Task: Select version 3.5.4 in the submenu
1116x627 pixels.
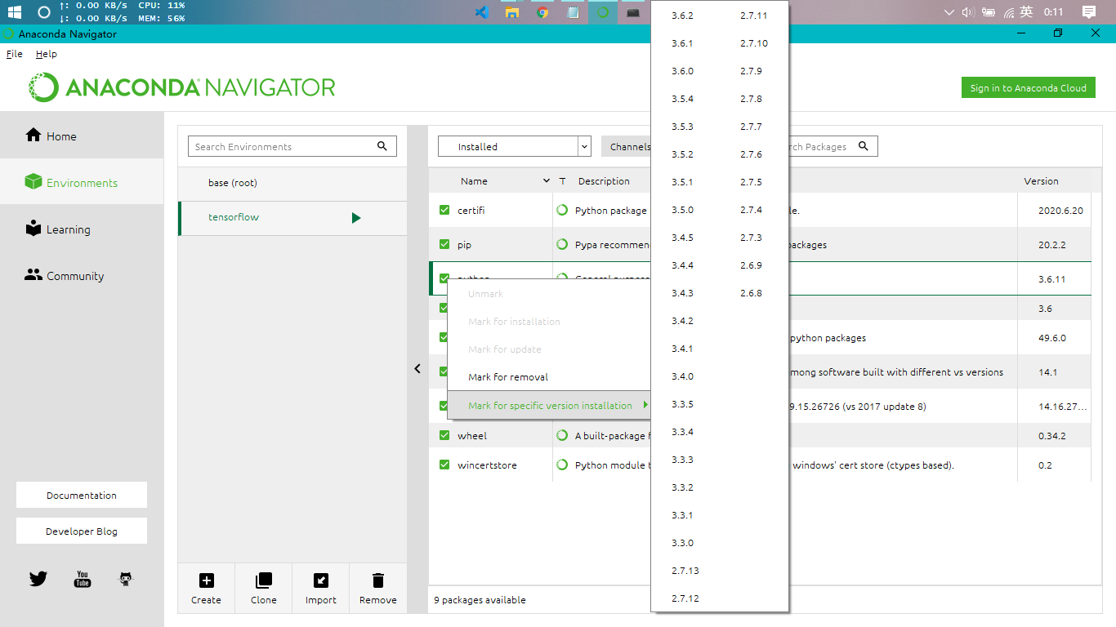Action: (x=682, y=99)
